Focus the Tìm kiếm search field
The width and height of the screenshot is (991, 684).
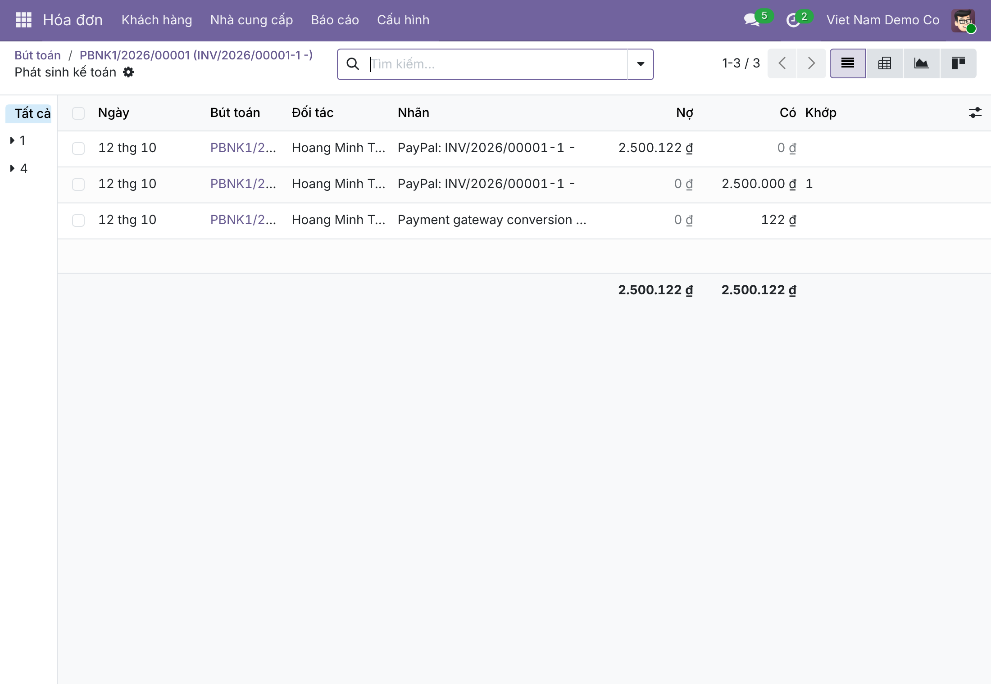(495, 64)
